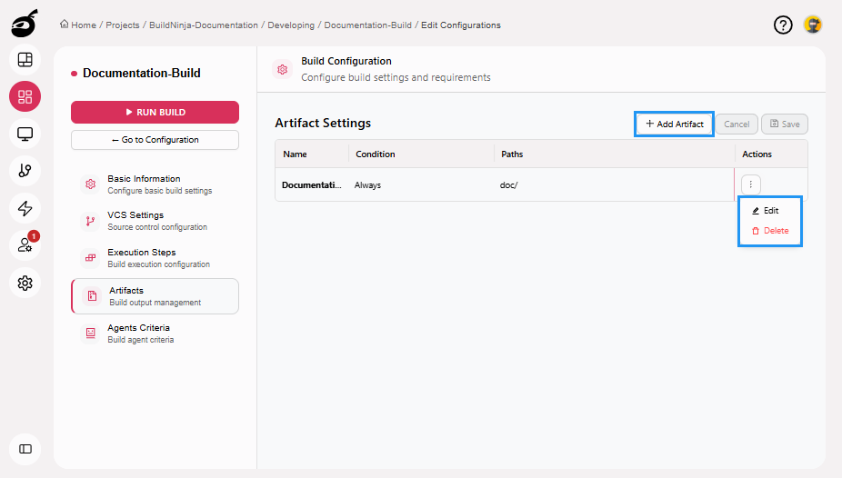This screenshot has width=842, height=478.
Task: Click the Save button
Action: coord(785,124)
